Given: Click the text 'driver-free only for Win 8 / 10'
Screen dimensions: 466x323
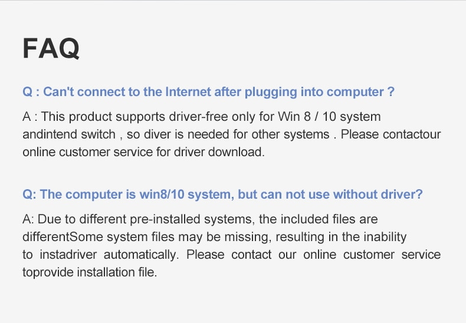Looking at the screenshot, I should click(x=252, y=117).
